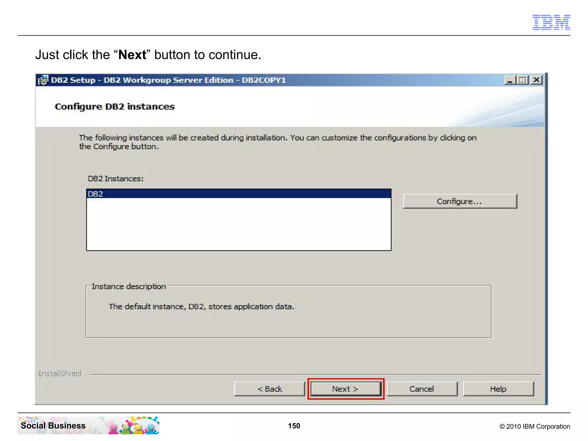
Task: Cancel the DB2 Setup wizard
Action: click(422, 389)
